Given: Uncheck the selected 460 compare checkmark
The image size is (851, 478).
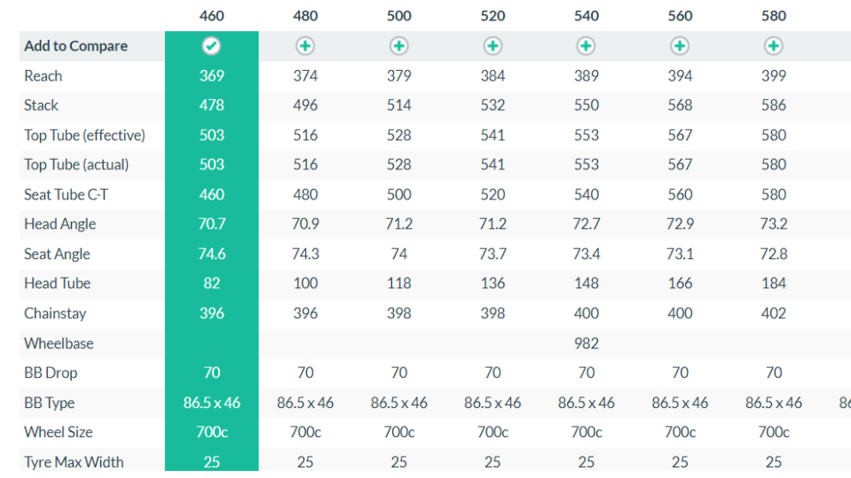Looking at the screenshot, I should pyautogui.click(x=211, y=46).
